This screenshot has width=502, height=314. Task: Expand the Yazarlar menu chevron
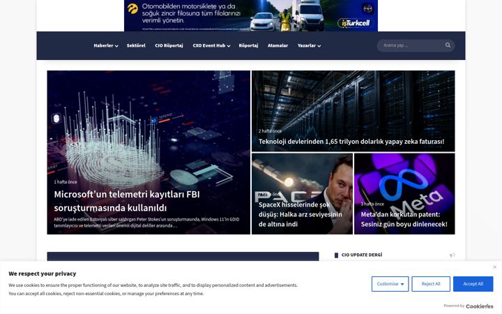click(319, 46)
